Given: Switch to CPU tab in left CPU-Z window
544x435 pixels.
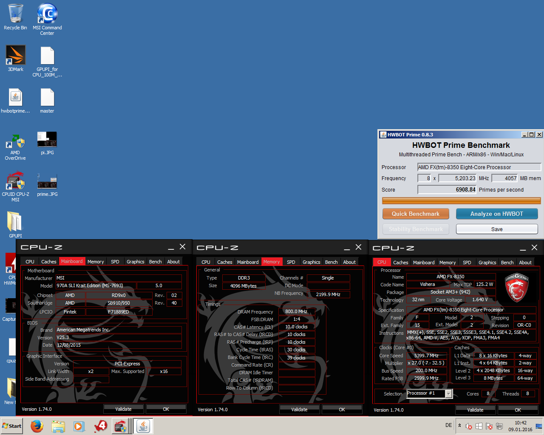Looking at the screenshot, I should click(30, 262).
